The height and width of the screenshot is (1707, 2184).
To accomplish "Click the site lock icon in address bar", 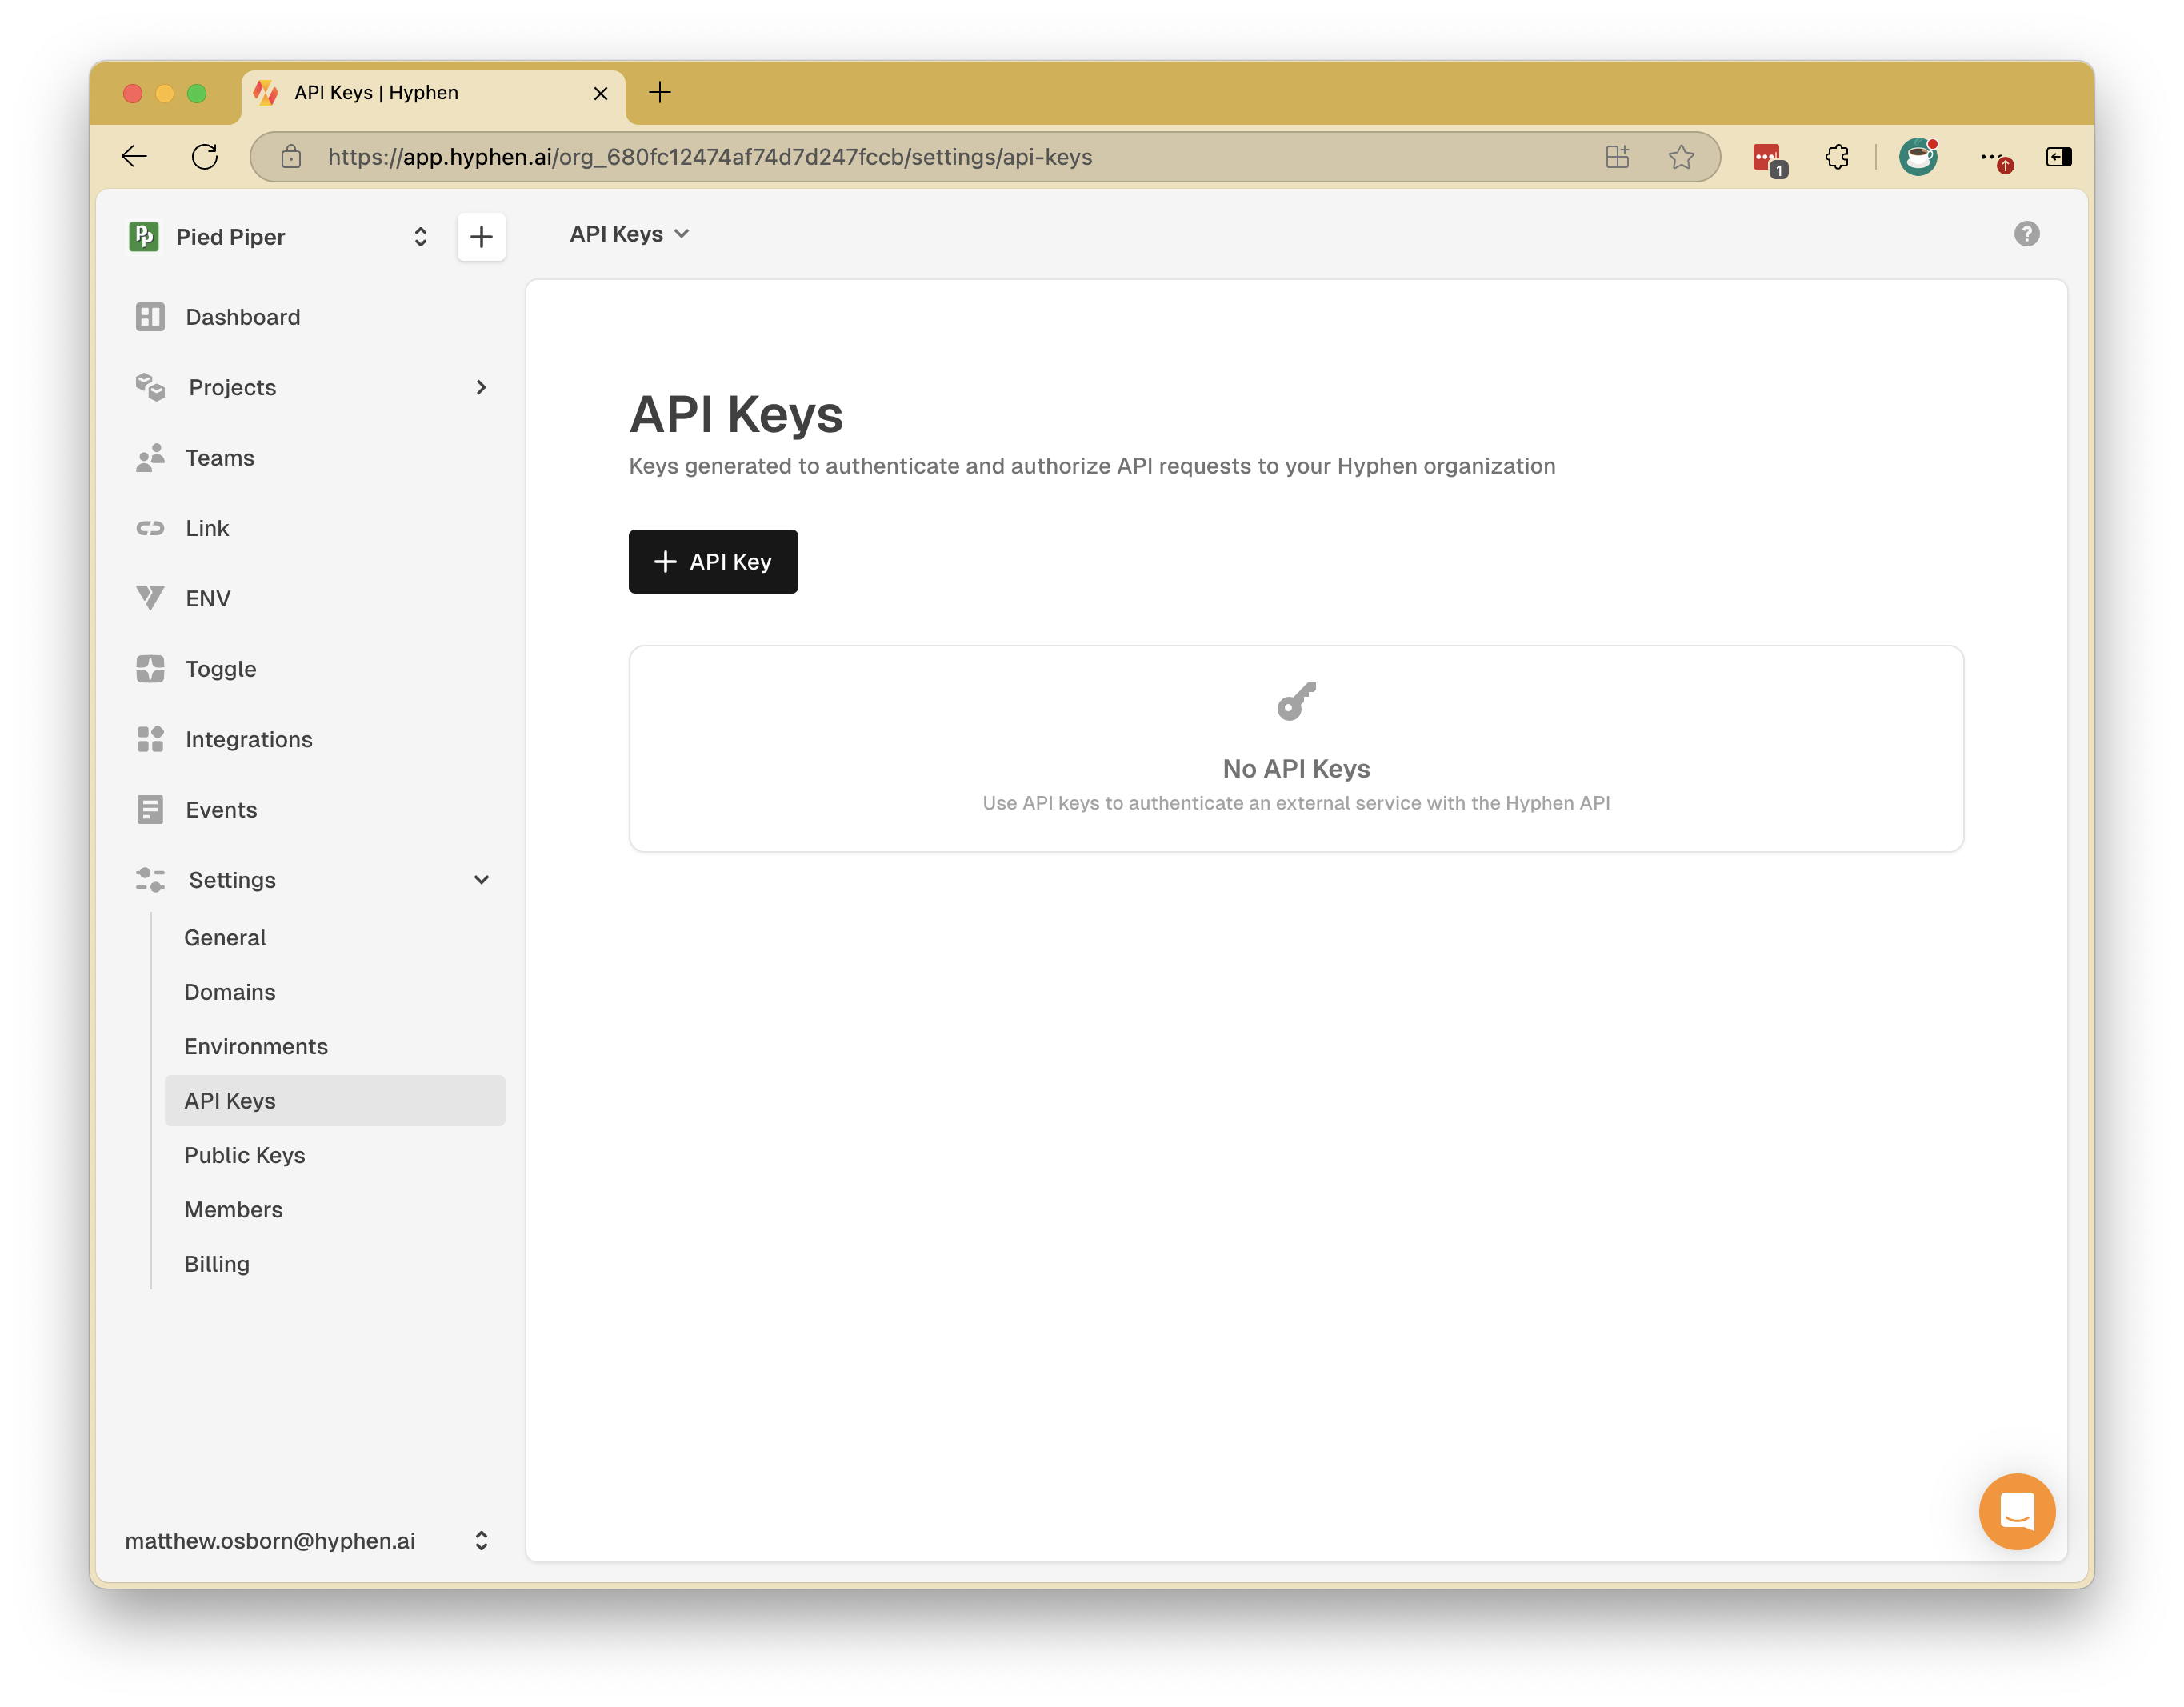I will pos(291,156).
